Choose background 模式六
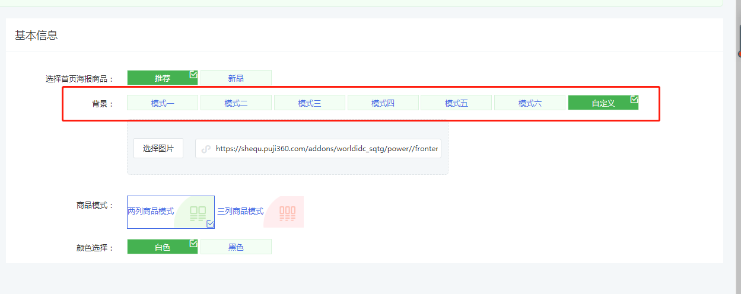 point(530,103)
